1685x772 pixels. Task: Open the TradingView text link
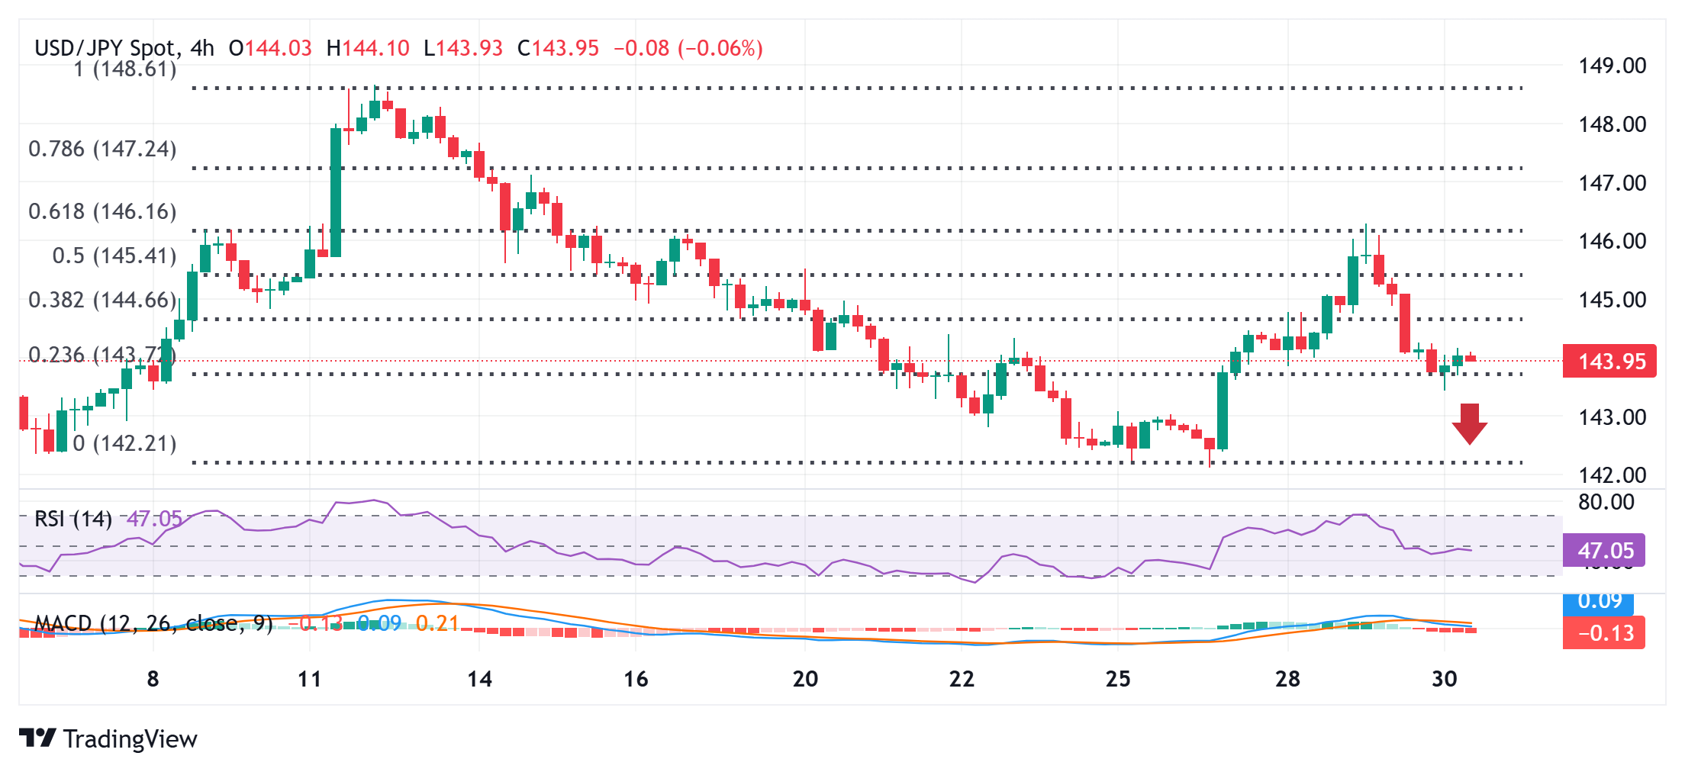pyautogui.click(x=130, y=738)
